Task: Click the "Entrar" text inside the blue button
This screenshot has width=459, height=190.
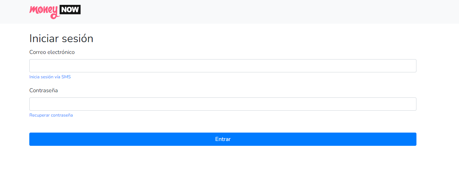Action: (x=223, y=139)
